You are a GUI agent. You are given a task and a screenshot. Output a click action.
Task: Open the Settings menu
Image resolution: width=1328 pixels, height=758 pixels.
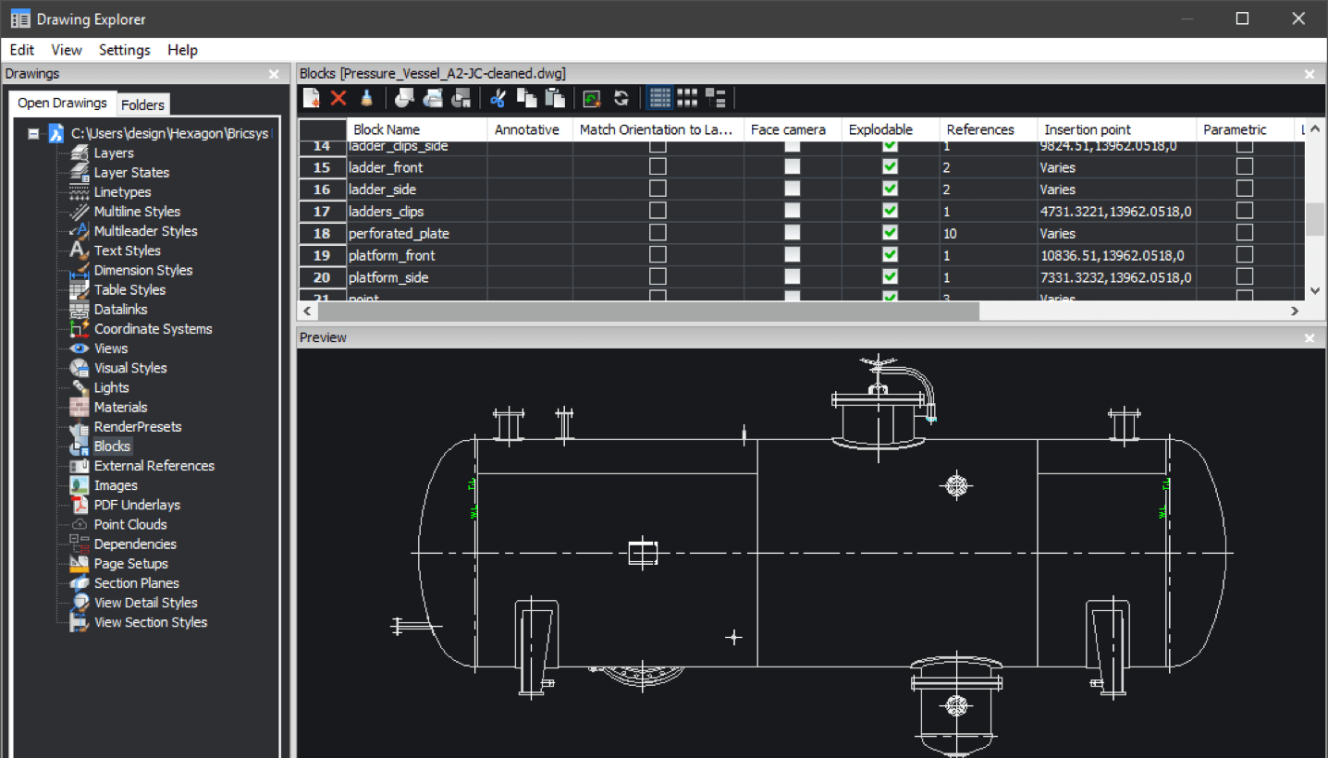[124, 50]
